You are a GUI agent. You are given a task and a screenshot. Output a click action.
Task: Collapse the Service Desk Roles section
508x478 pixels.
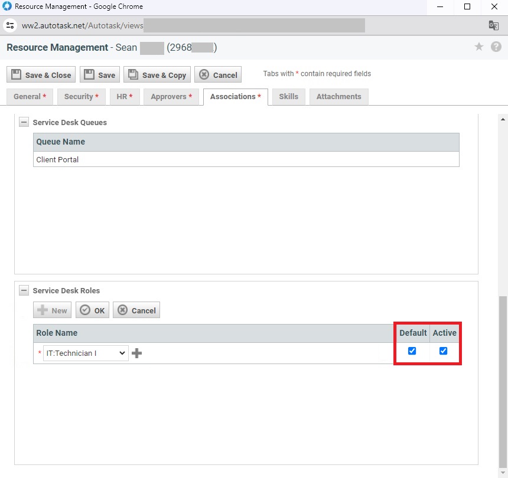pyautogui.click(x=24, y=291)
